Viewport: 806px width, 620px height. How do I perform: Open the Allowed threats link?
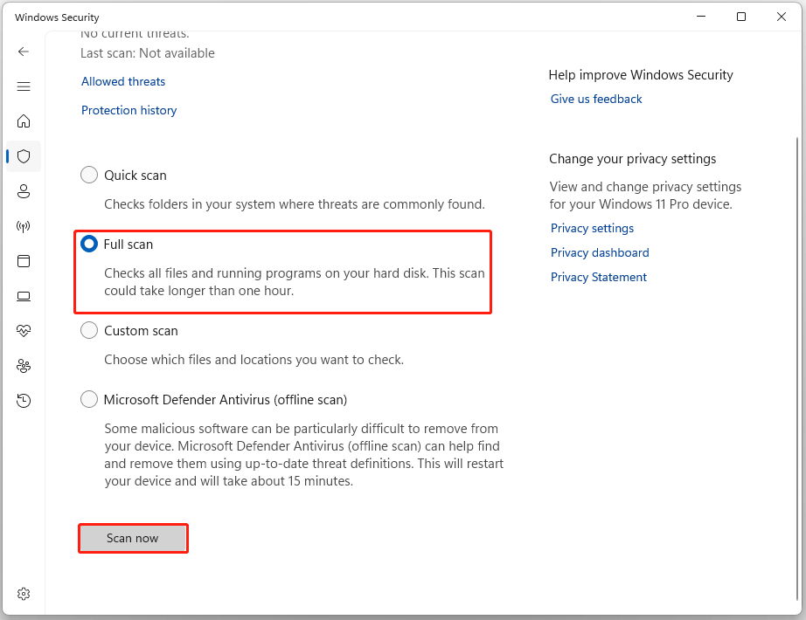123,82
